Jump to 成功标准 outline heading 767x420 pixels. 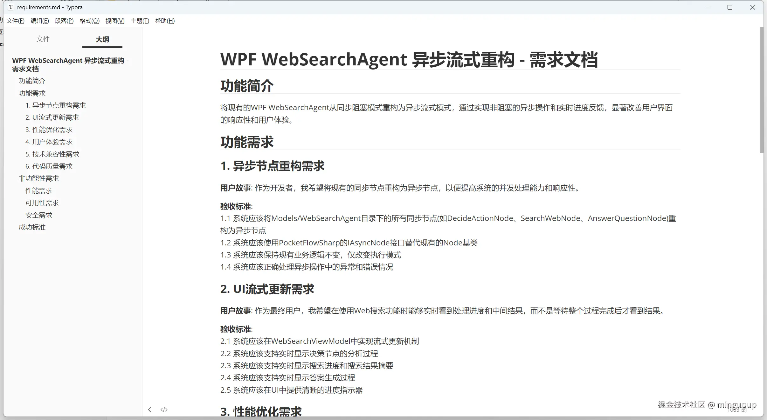pyautogui.click(x=32, y=227)
